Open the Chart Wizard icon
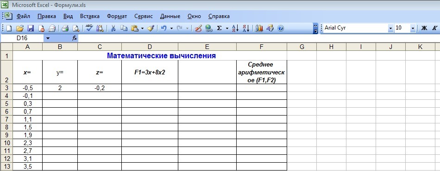The height and width of the screenshot is (171, 440). tap(259, 28)
